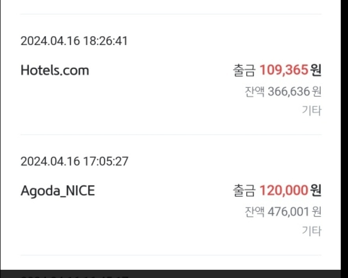
Task: Click the 2024.04.16 17:05:27 timestamp
Action: coord(74,161)
